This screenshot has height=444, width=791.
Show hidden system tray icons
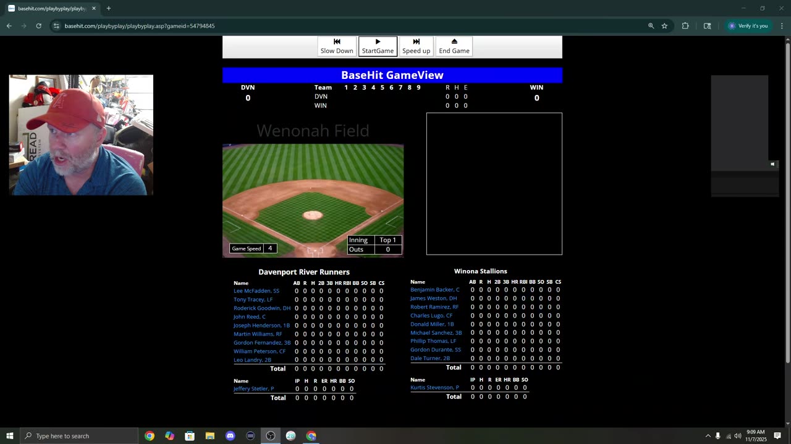(x=708, y=436)
